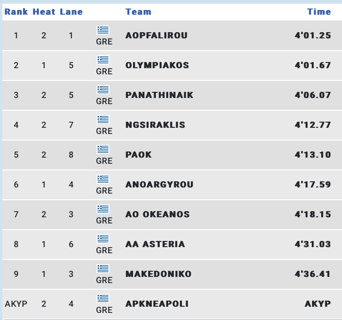Sort results by Team column header

(138, 12)
